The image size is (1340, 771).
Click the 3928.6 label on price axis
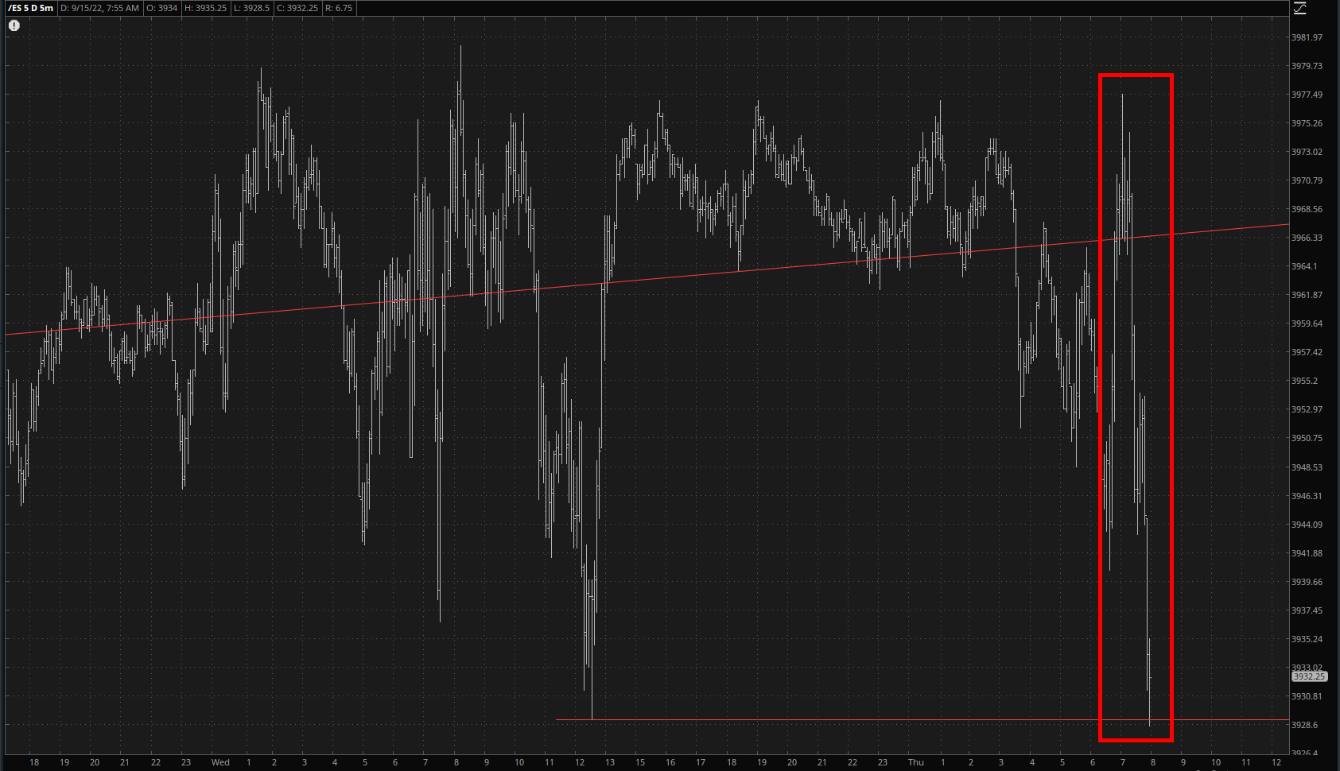click(1304, 725)
